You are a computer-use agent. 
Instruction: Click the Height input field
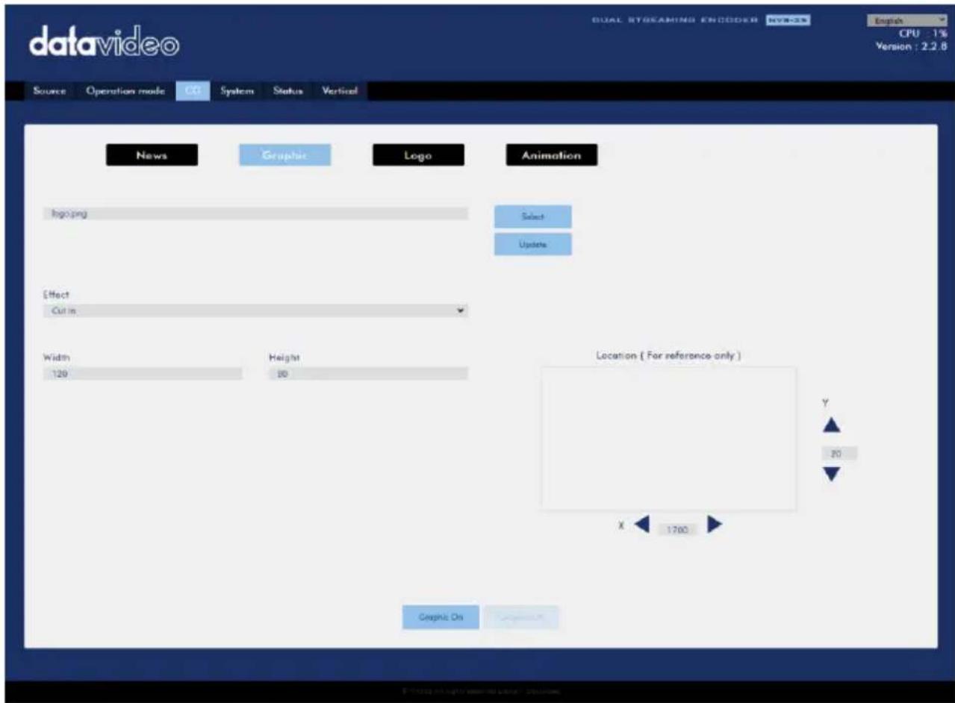coord(368,374)
